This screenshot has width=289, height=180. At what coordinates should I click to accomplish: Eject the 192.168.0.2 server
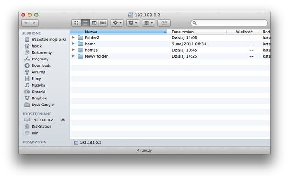pyautogui.click(x=63, y=120)
